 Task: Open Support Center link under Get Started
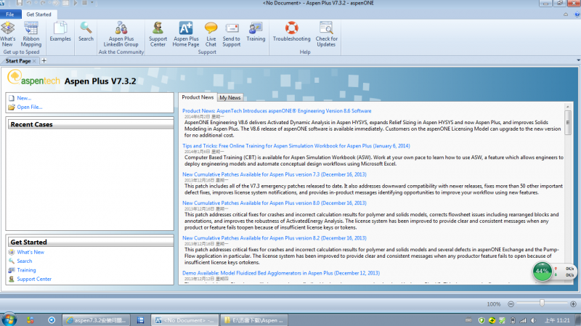pos(34,279)
